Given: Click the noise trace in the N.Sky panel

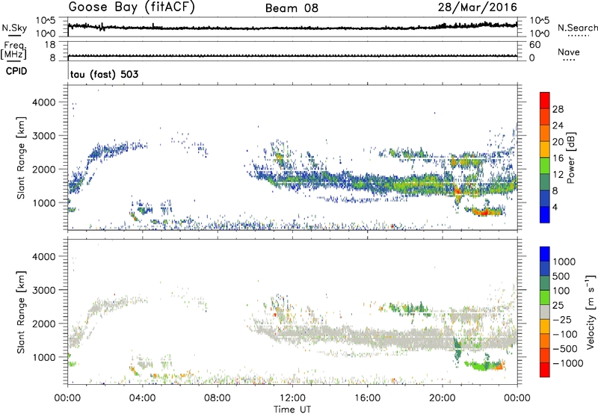Looking at the screenshot, I should click(x=292, y=28).
